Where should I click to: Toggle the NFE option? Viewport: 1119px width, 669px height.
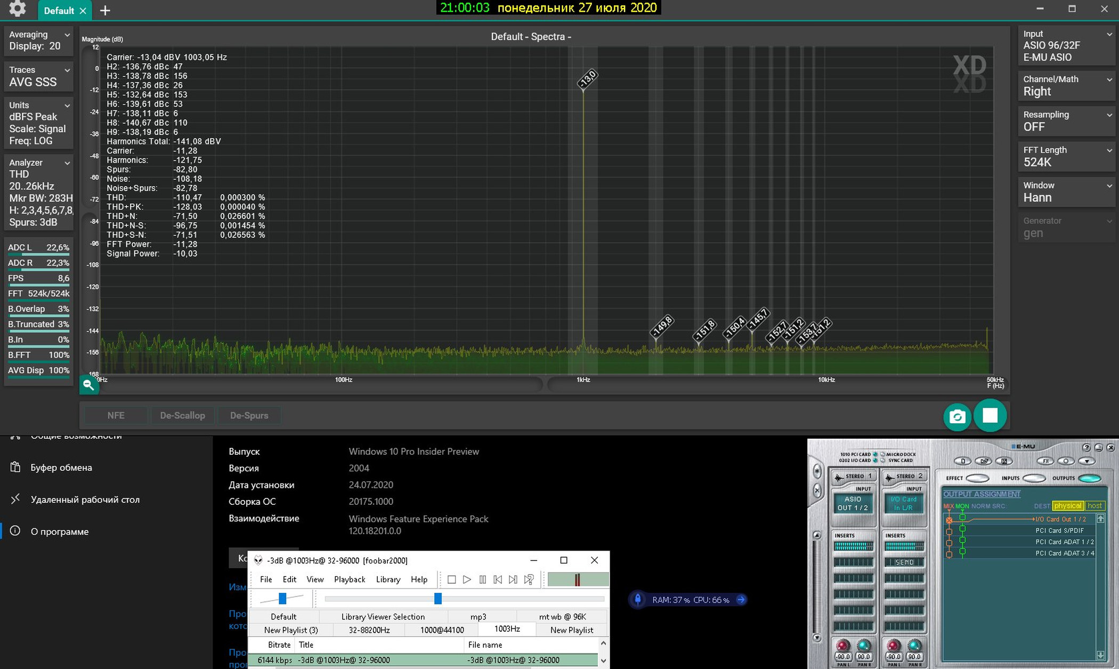[116, 416]
